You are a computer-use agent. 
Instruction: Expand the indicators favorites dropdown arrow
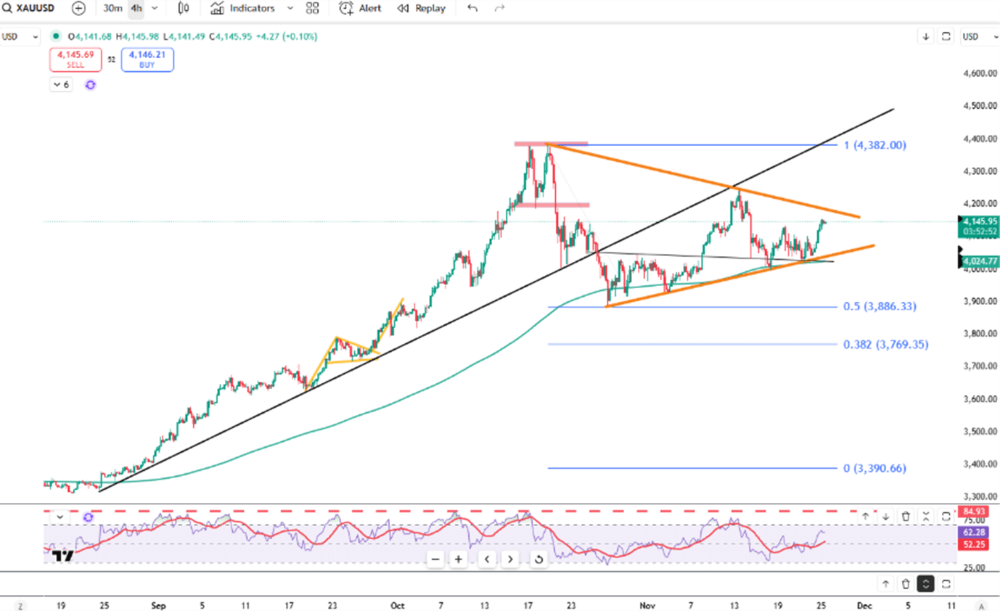(290, 9)
